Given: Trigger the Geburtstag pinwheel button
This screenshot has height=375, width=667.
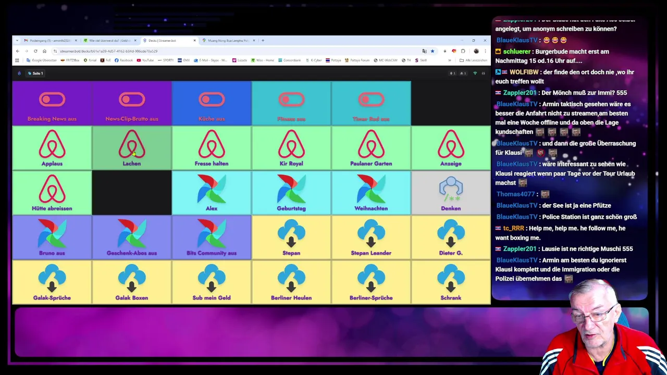Looking at the screenshot, I should click(291, 193).
